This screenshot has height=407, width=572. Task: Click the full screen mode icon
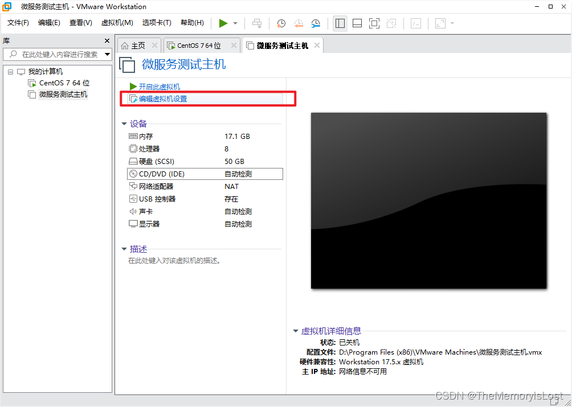tap(374, 23)
